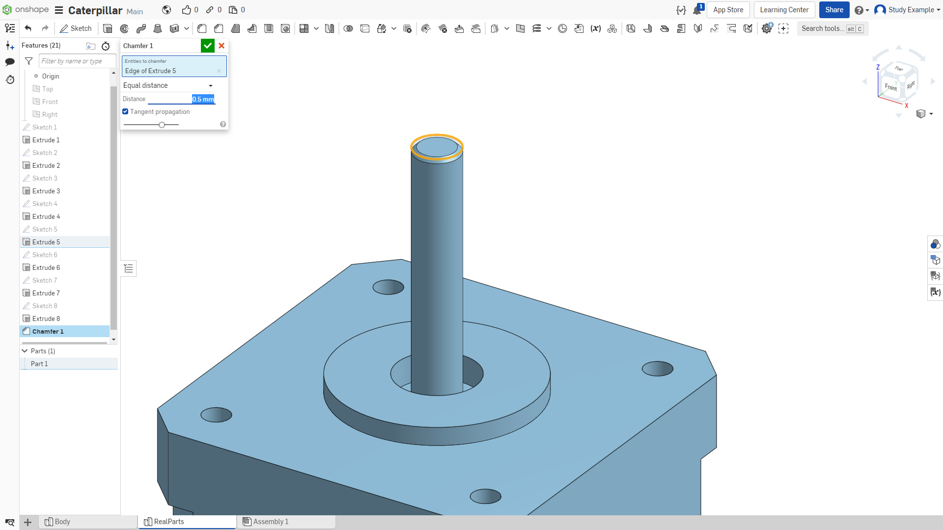943x530 pixels.
Task: Open the Learning Center
Action: [x=784, y=10]
